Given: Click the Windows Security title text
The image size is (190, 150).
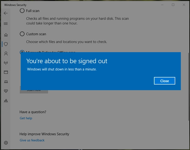Looking at the screenshot, I should point(15,5).
